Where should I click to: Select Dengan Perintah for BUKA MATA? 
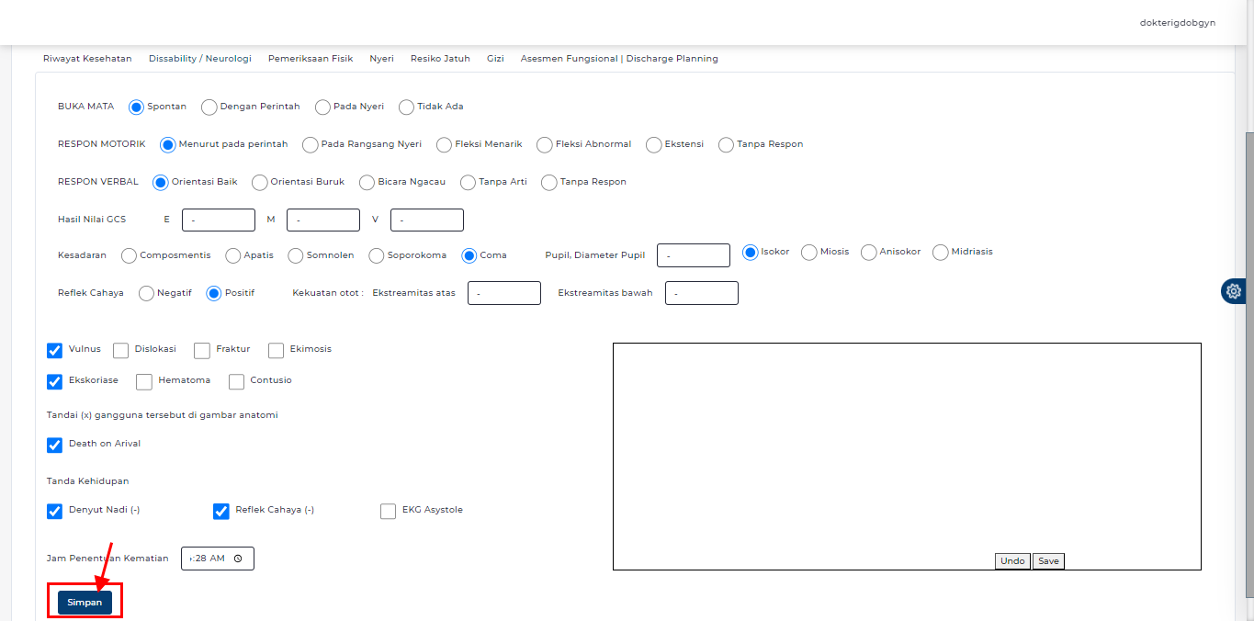point(209,107)
